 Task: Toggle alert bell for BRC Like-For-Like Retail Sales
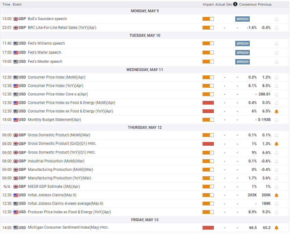point(276,28)
